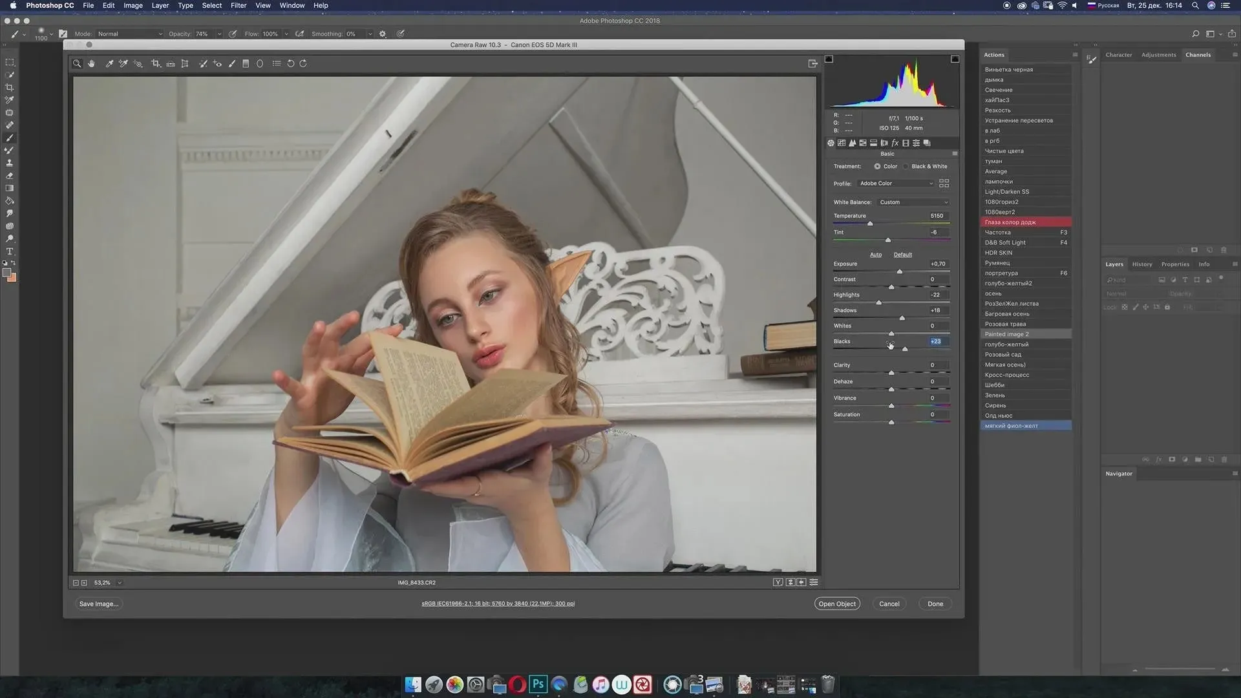Viewport: 1241px width, 698px height.
Task: Rotate image clockwise in Camera Raw
Action: [x=303, y=63]
